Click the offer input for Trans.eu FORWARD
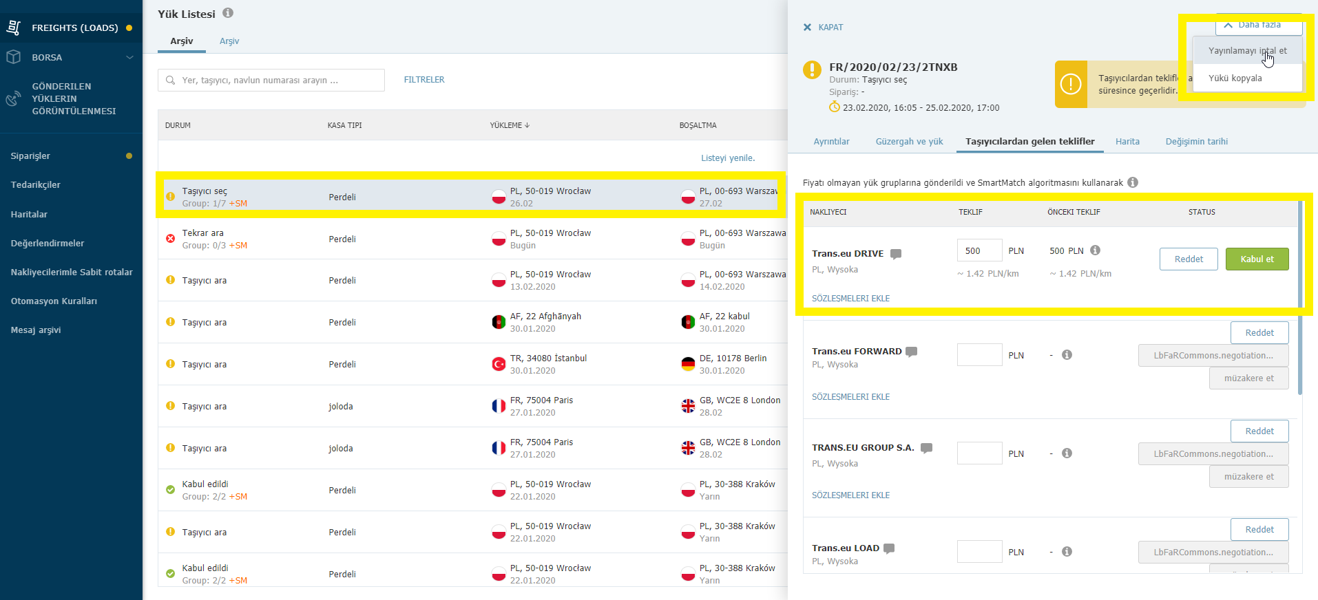Image resolution: width=1318 pixels, height=600 pixels. (x=979, y=355)
